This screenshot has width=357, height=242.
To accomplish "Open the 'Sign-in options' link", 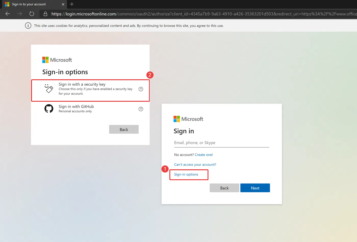I will click(x=186, y=174).
